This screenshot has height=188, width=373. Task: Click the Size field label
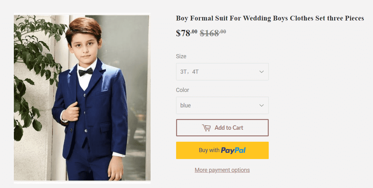pos(181,56)
